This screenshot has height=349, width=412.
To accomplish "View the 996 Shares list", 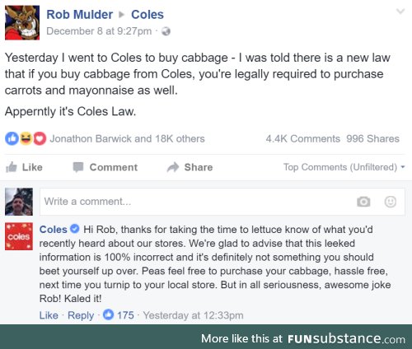I will click(x=372, y=139).
